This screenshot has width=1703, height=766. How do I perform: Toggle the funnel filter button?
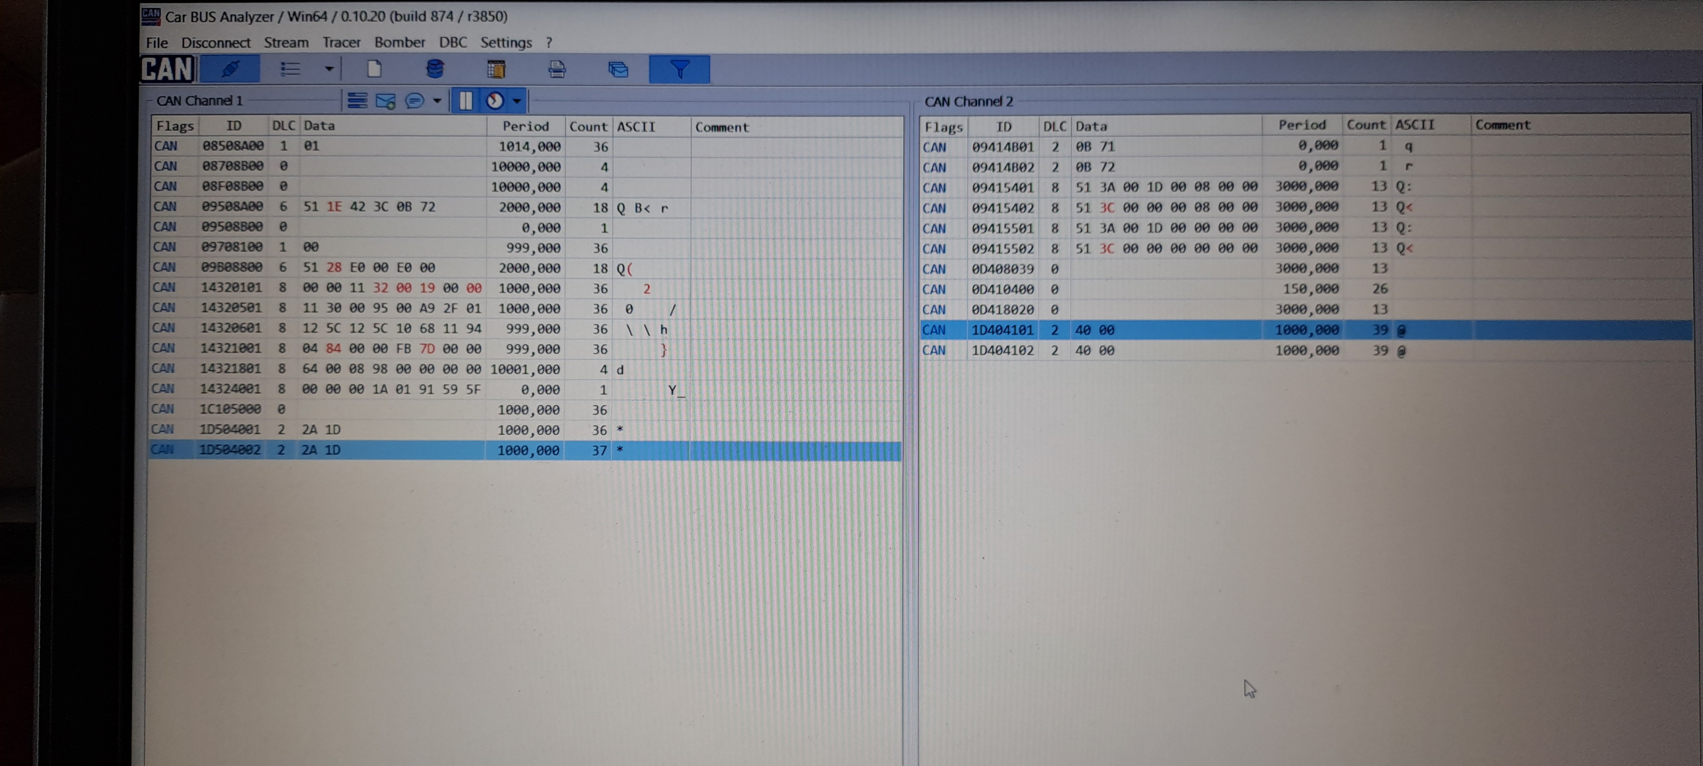(x=679, y=69)
